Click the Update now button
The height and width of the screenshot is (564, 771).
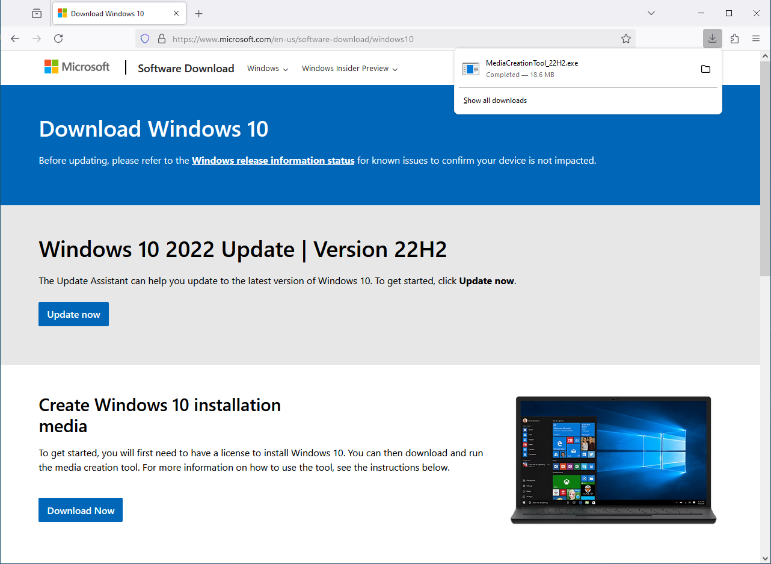click(73, 314)
